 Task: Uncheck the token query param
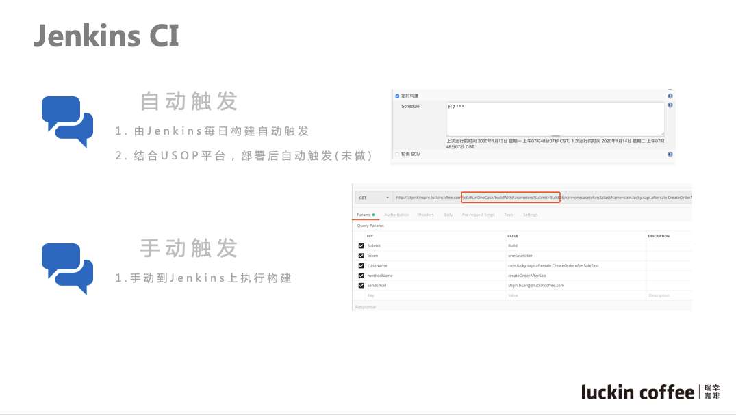click(361, 256)
